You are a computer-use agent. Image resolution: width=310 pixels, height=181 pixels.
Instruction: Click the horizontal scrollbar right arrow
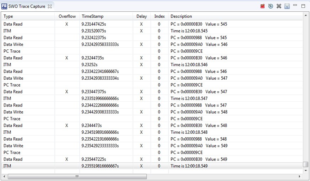(300, 176)
